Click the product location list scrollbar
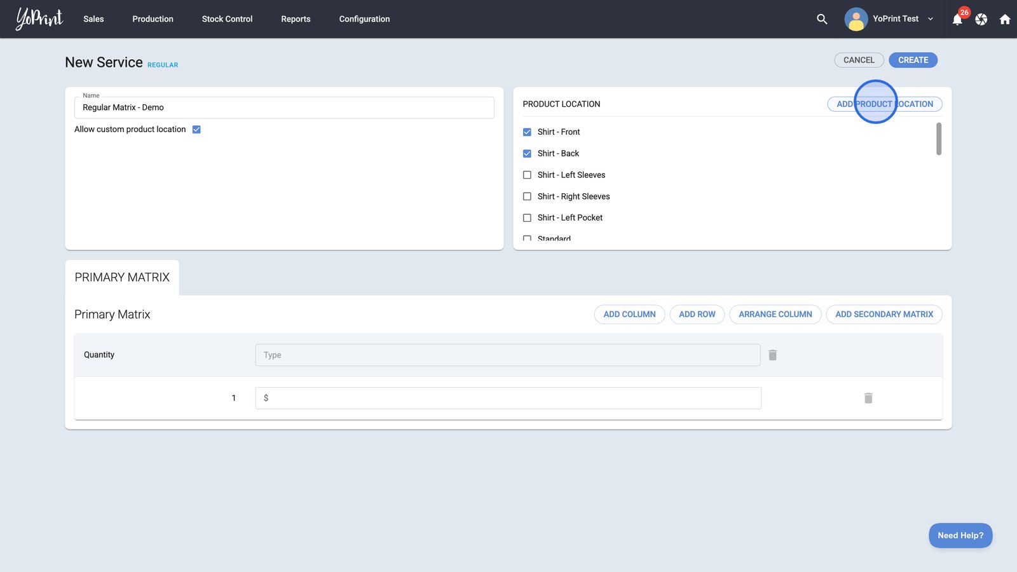 tap(938, 139)
